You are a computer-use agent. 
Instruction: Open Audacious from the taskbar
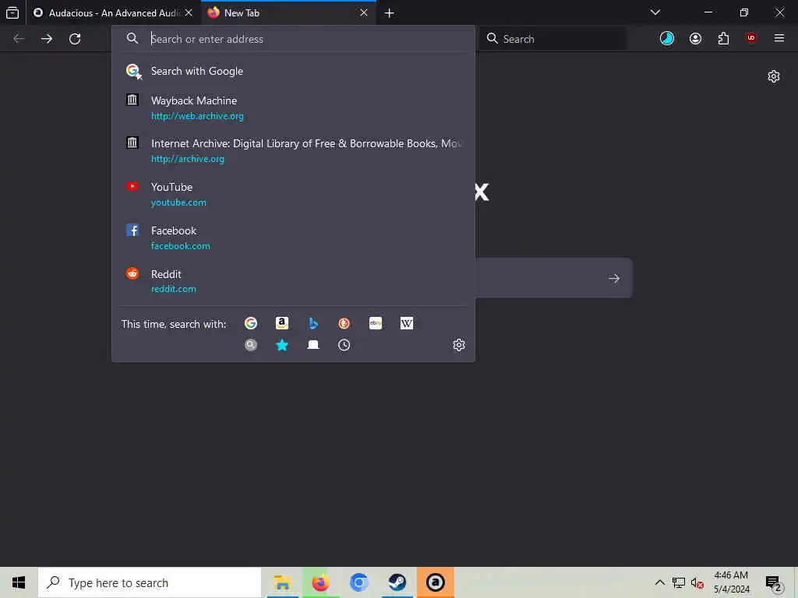tap(435, 582)
